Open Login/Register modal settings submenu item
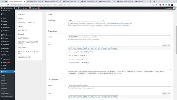The width and height of the screenshot is (177, 100). tap(7, 96)
